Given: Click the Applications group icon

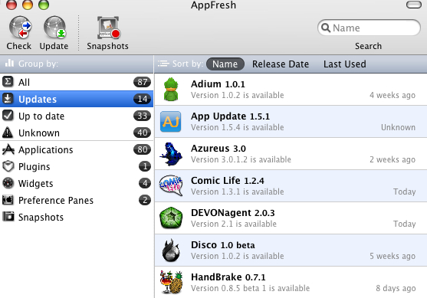Looking at the screenshot, I should (x=8, y=149).
